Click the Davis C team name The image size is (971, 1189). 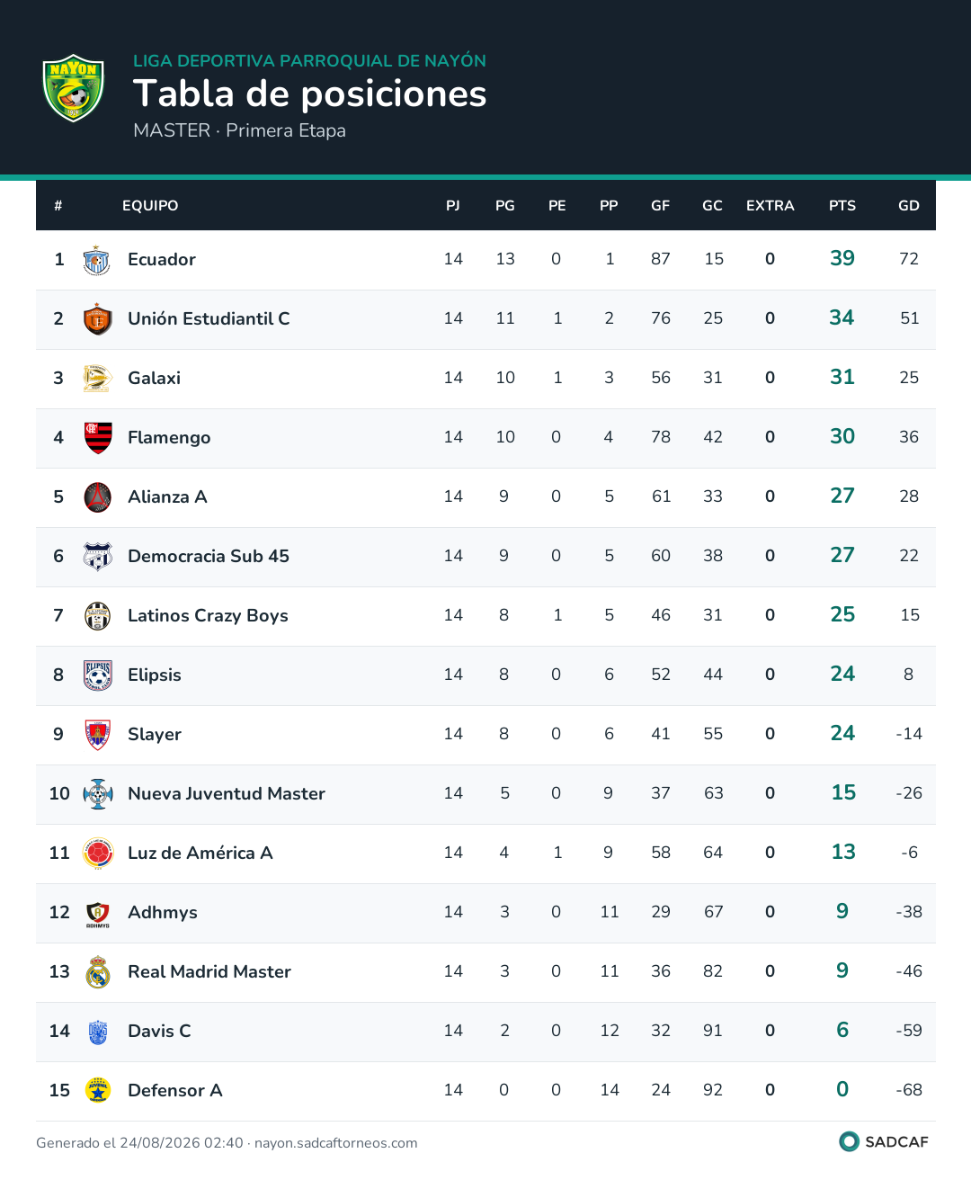159,1032
